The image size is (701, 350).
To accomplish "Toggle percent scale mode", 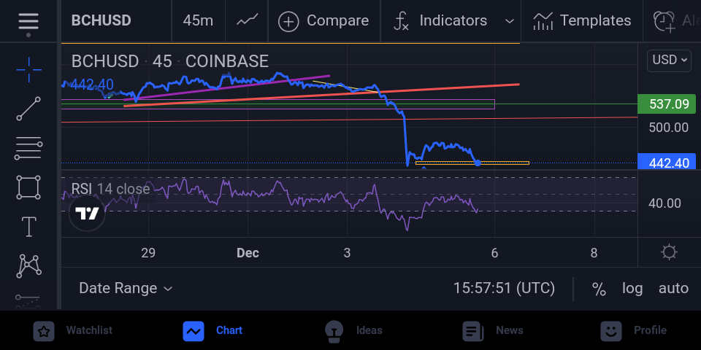I will [599, 289].
